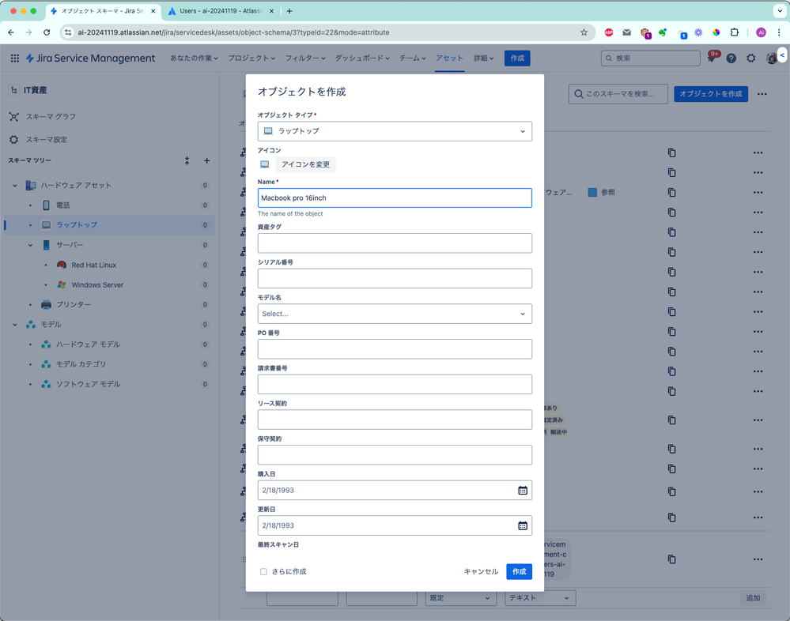Click the 保守契約 input field
Screen dimensions: 790x621
395,455
